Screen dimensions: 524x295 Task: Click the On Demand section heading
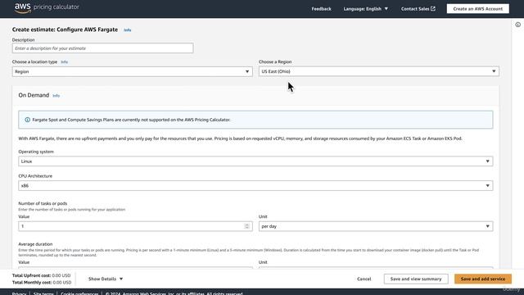coord(34,95)
